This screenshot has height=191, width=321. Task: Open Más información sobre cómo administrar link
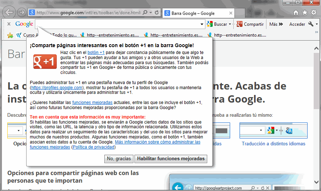(158, 142)
